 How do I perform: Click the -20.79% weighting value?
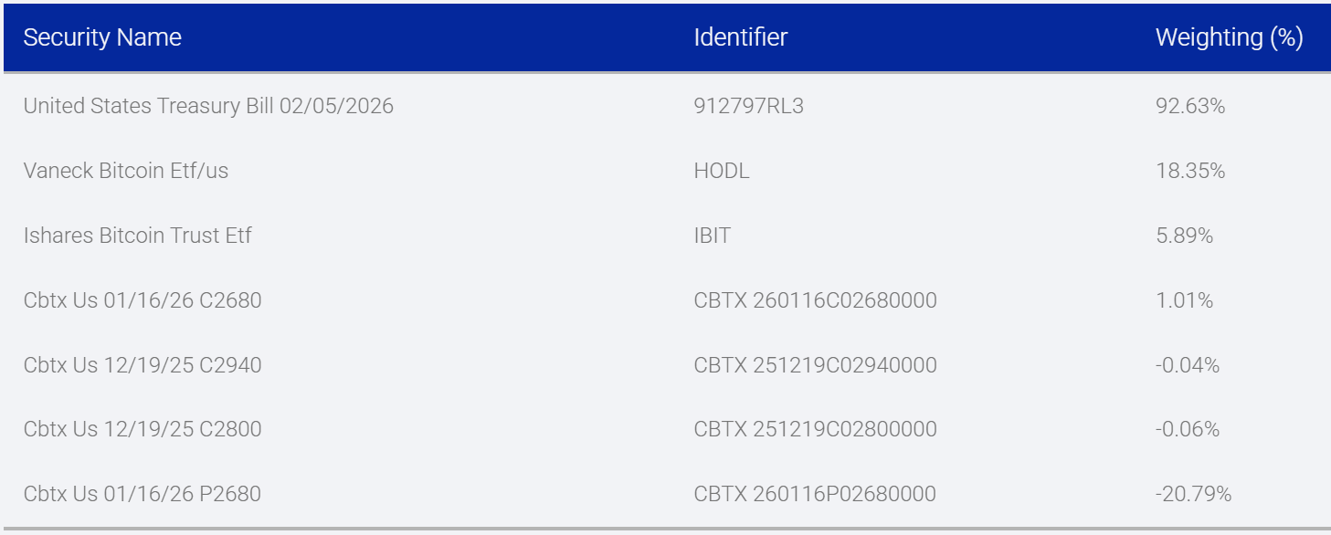[1193, 494]
